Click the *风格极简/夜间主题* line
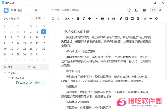 [77, 32]
